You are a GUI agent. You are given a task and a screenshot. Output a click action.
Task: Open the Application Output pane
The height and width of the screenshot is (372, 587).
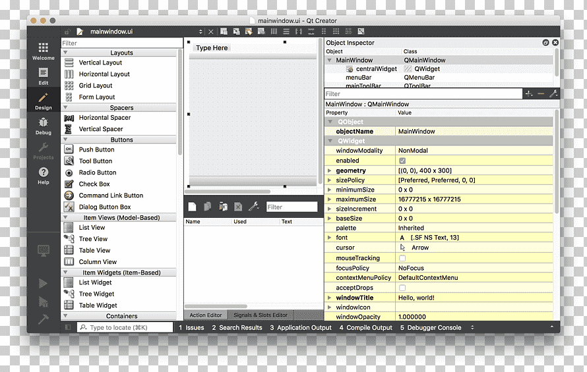301,327
